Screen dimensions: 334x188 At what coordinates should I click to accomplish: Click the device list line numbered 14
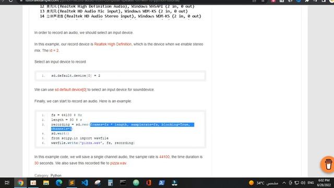tap(121, 16)
